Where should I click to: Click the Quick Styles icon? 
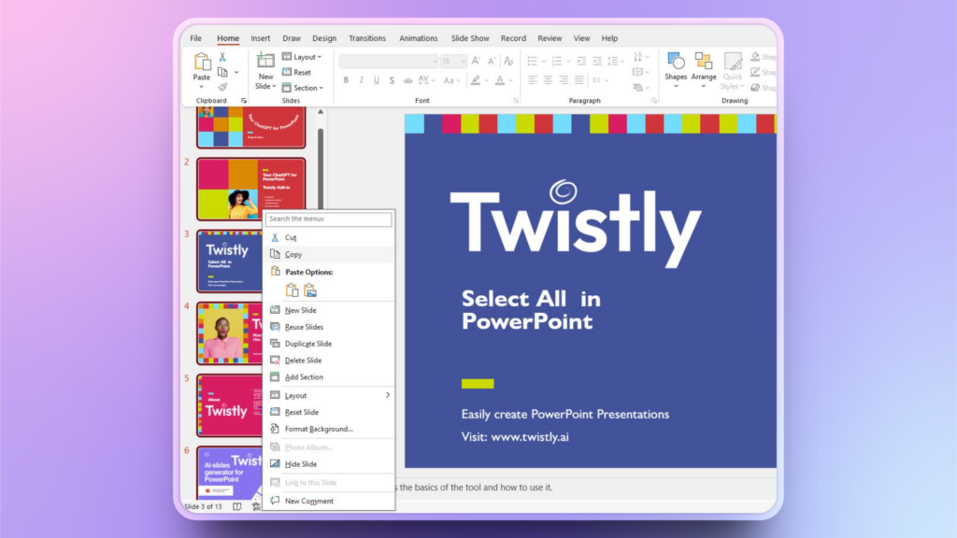point(733,61)
